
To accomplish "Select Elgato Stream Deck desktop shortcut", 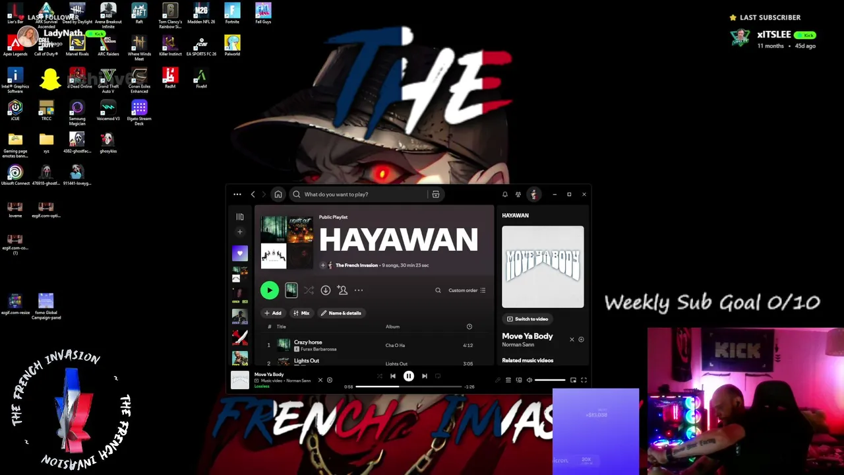I will pyautogui.click(x=139, y=112).
